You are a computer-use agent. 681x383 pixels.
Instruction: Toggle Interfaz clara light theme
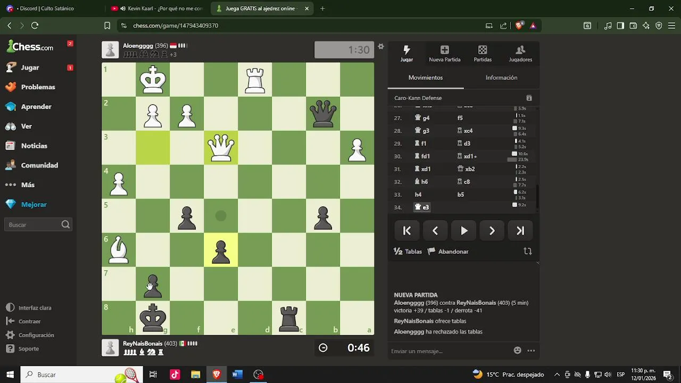pyautogui.click(x=35, y=308)
